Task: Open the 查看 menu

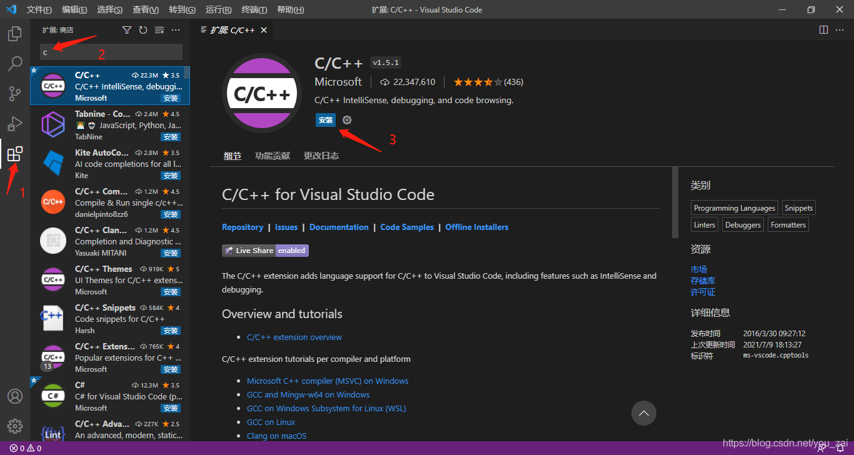Action: pos(145,9)
